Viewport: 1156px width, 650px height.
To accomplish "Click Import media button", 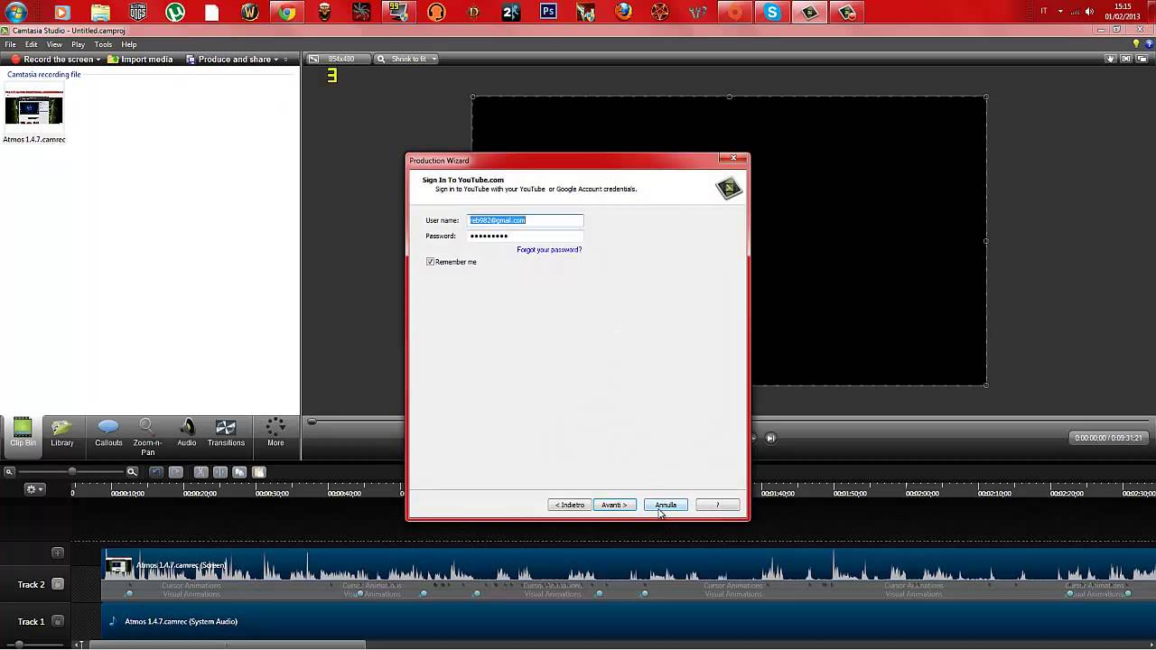I will click(140, 60).
